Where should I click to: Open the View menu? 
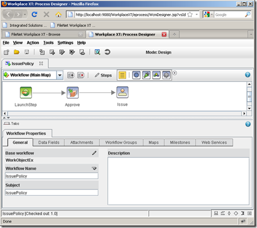18,43
